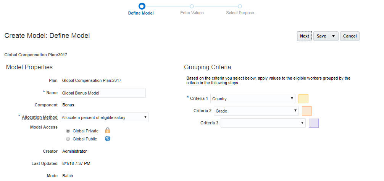Go to the Define Model step
This screenshot has height=181, width=384.
(141, 13)
